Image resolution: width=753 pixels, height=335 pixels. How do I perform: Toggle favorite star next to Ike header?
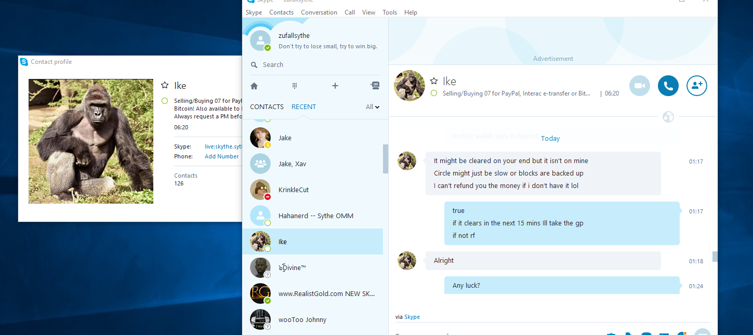(434, 81)
